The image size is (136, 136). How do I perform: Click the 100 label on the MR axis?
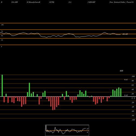point(133,76)
